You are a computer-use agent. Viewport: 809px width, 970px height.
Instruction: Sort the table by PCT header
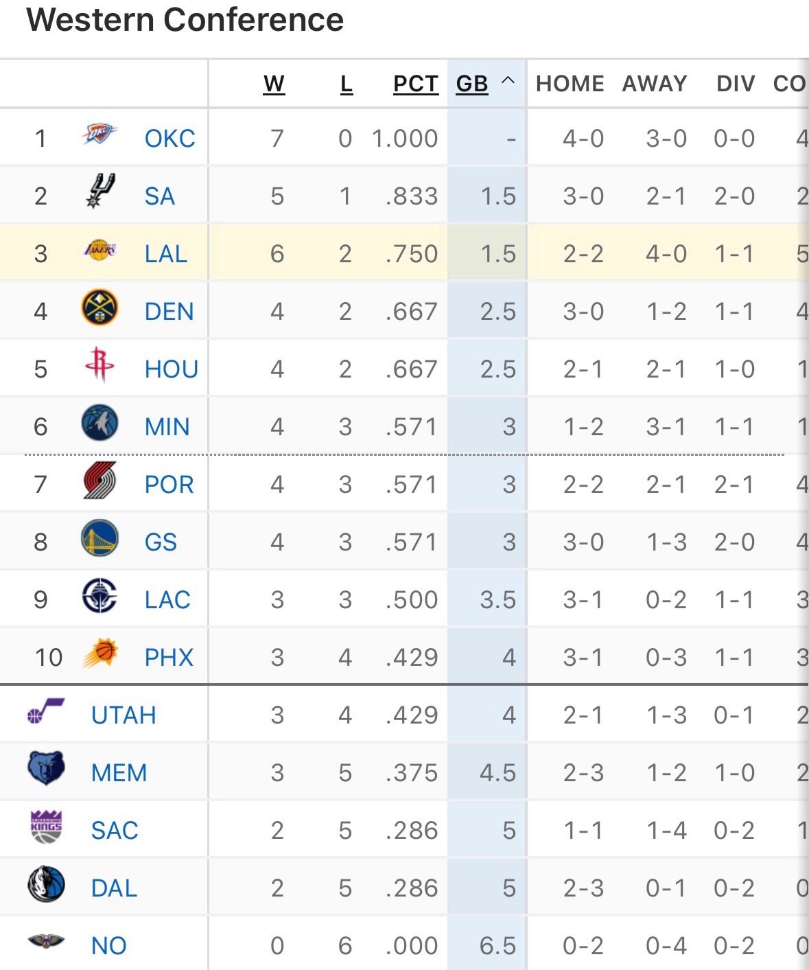click(416, 84)
